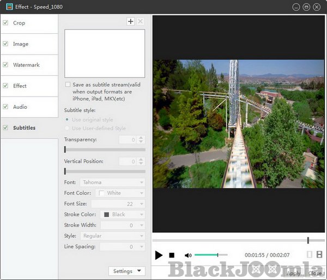Click the app logo in title bar

(9, 7)
